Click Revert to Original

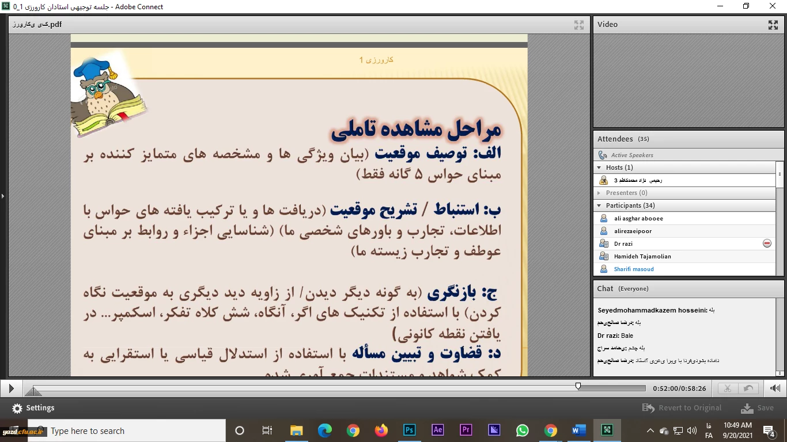click(x=682, y=408)
